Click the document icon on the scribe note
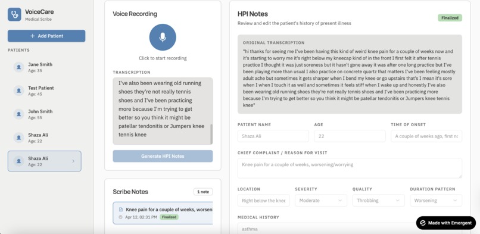 (121, 210)
